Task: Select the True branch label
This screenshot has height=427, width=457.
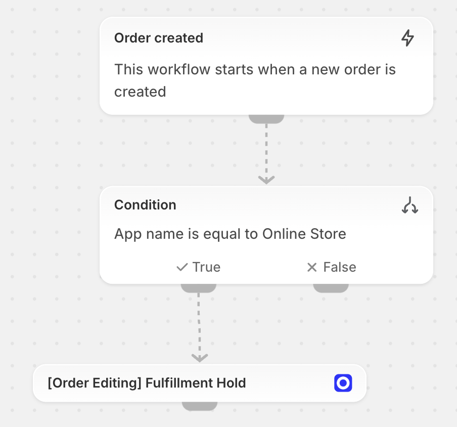Action: pyautogui.click(x=206, y=267)
